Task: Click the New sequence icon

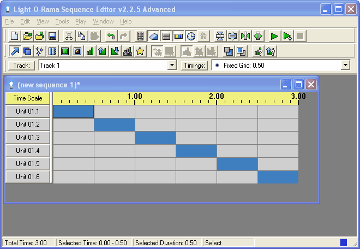Action: (15, 36)
